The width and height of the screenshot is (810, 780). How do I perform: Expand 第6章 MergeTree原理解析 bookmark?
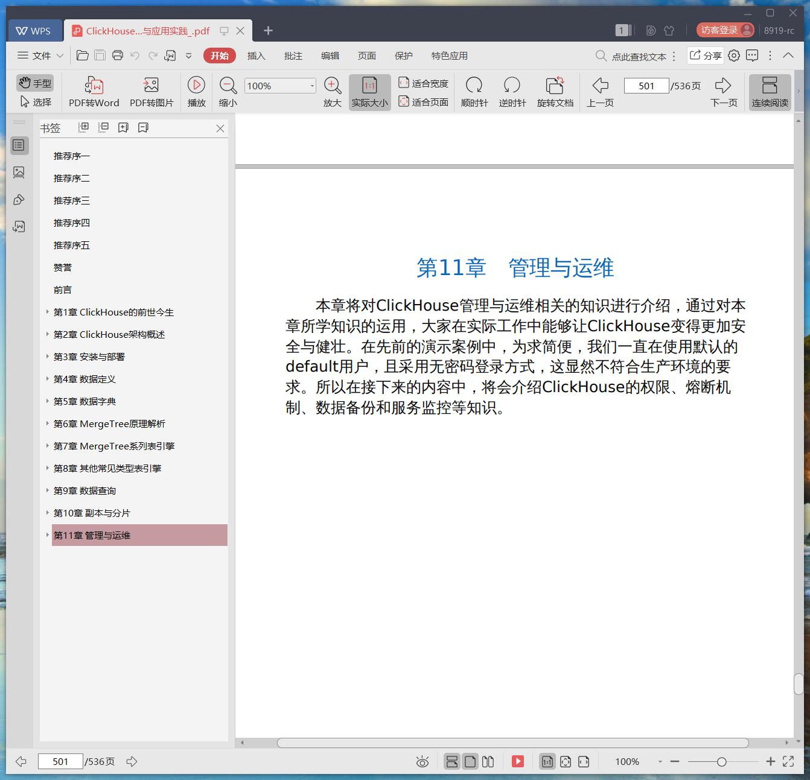pos(48,423)
